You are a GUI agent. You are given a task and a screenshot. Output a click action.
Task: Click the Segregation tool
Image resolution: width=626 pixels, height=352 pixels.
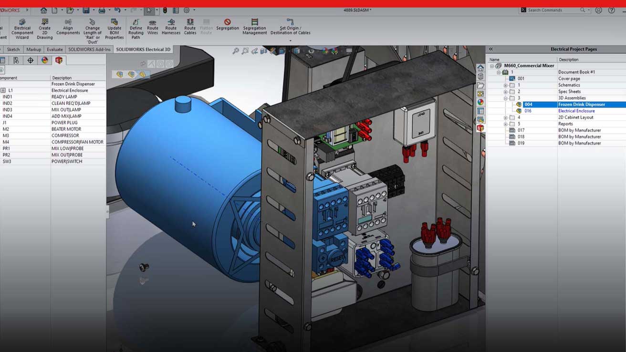click(x=228, y=25)
